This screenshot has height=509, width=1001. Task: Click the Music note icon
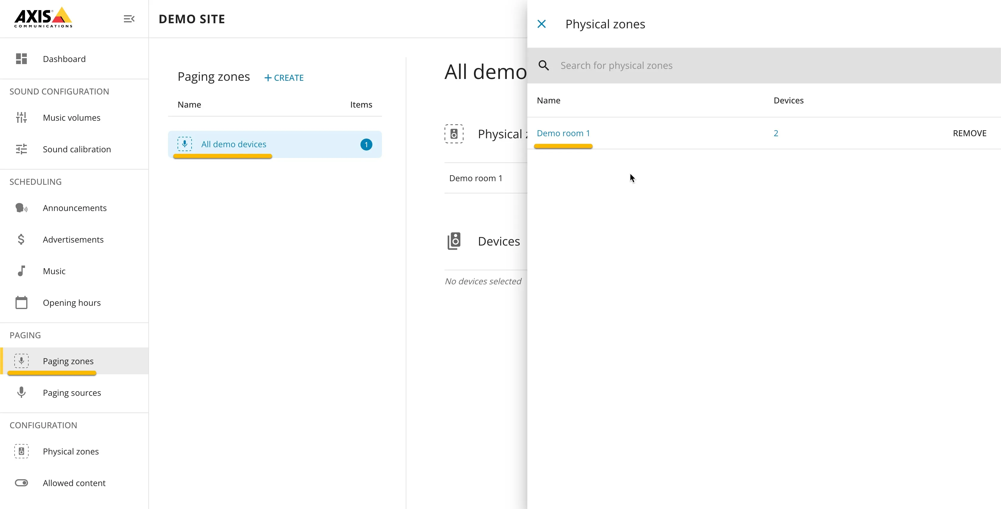[x=21, y=271]
